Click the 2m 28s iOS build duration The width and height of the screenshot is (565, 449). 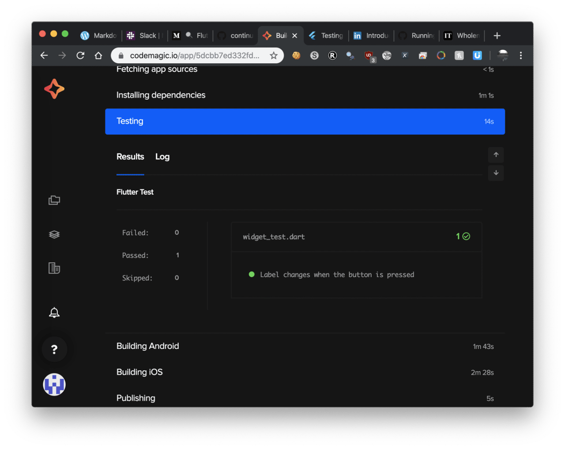[x=482, y=373]
